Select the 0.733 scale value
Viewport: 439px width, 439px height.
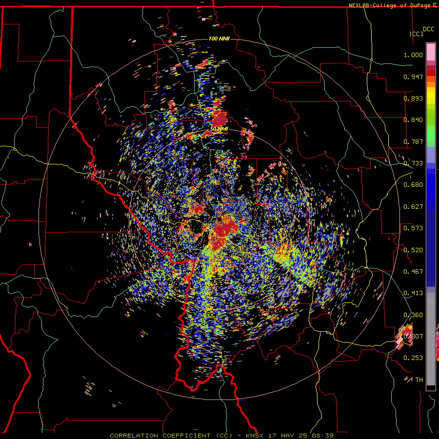tap(413, 163)
